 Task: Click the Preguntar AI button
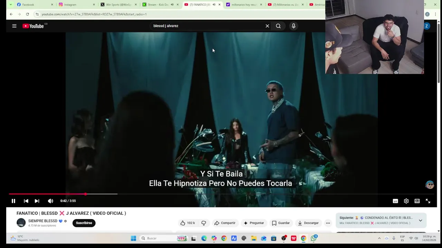(253, 223)
